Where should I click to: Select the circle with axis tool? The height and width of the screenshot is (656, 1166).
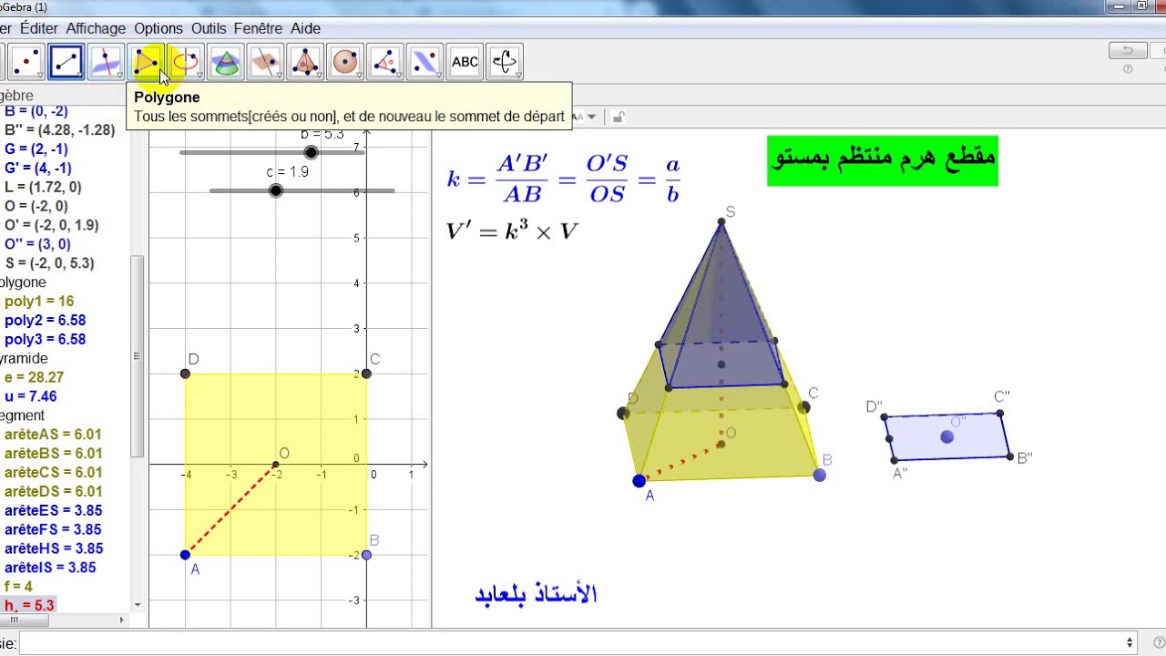click(x=186, y=62)
